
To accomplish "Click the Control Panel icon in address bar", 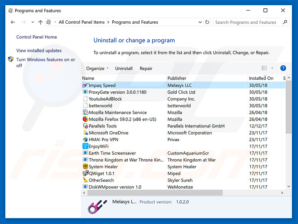I will (x=49, y=22).
